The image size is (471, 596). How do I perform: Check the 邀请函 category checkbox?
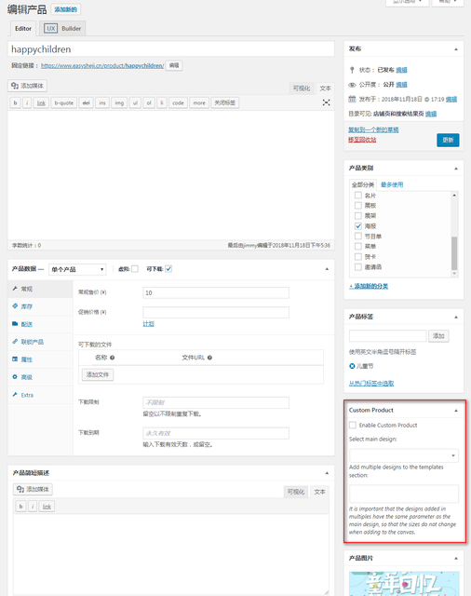[357, 267]
